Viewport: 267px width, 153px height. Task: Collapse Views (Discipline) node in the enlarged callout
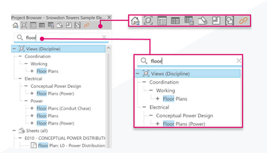tap(138, 73)
